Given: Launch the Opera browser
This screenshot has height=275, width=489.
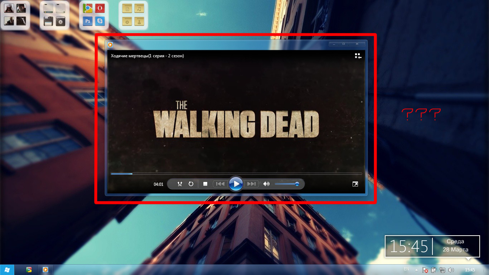Looking at the screenshot, I should pyautogui.click(x=100, y=8).
